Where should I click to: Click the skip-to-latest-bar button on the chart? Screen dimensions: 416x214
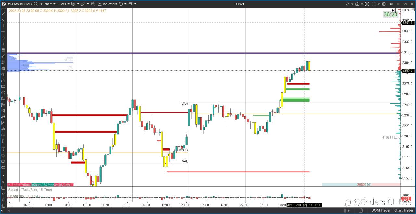tap(393, 10)
